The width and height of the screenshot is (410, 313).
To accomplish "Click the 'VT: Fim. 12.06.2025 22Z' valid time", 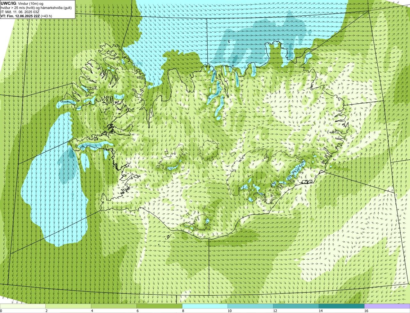I will [x=20, y=16].
